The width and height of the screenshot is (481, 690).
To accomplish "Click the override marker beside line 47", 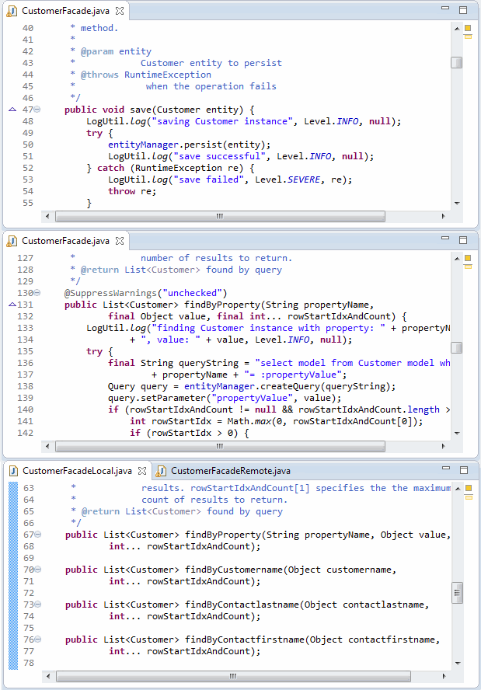I will [12, 110].
